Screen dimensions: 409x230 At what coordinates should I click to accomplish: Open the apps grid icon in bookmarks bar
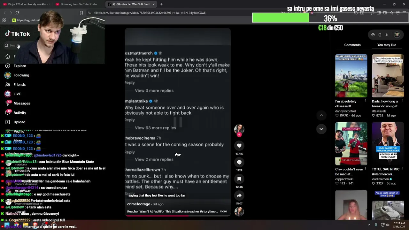pyautogui.click(x=4, y=20)
